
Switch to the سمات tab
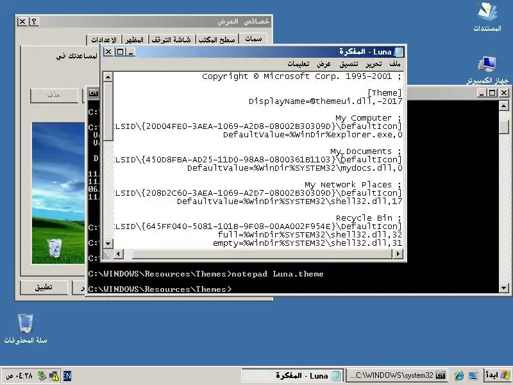(253, 39)
